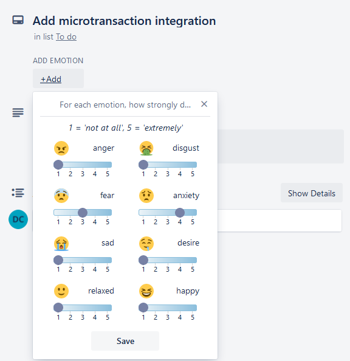Click the DC user avatar
The width and height of the screenshot is (350, 361).
(x=18, y=219)
